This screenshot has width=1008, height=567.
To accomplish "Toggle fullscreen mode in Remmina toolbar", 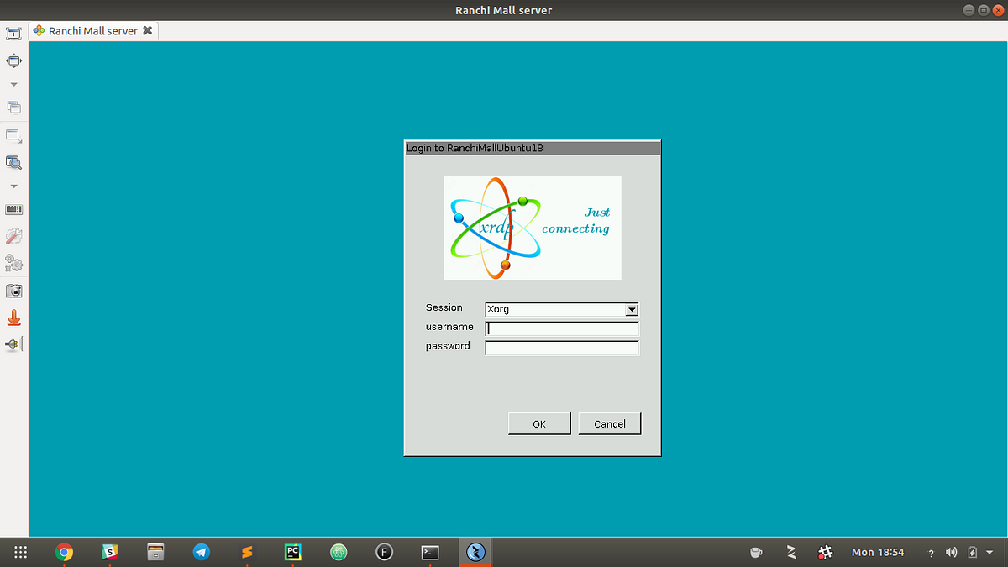I will 13,60.
